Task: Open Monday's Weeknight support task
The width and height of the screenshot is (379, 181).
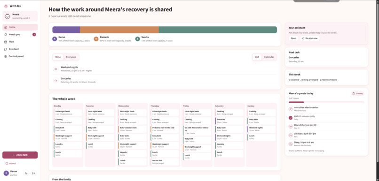Action: pyautogui.click(x=68, y=137)
